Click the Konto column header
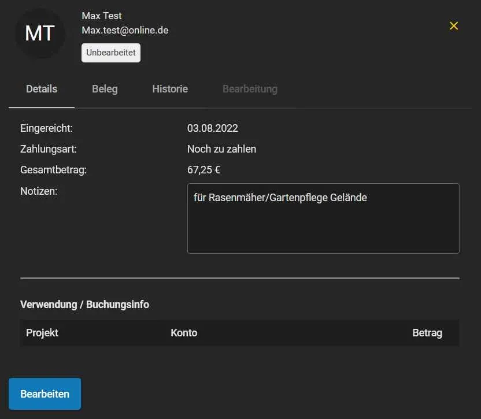Image resolution: width=481 pixels, height=419 pixels. pos(184,333)
